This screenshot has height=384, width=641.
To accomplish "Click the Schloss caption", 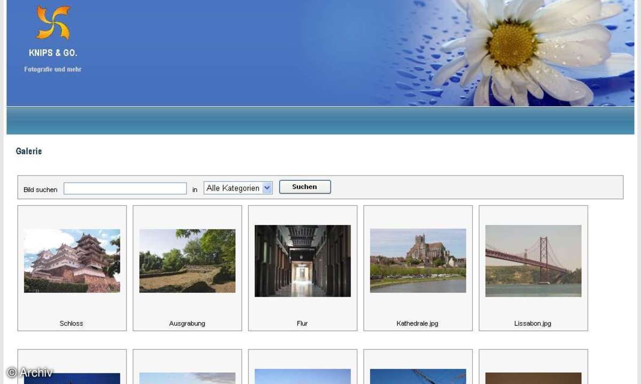I will (72, 323).
